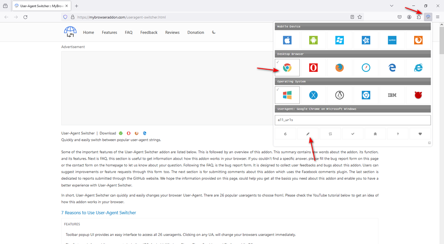Click the User-Agent Switcher toolbar extension icon

pos(428,17)
